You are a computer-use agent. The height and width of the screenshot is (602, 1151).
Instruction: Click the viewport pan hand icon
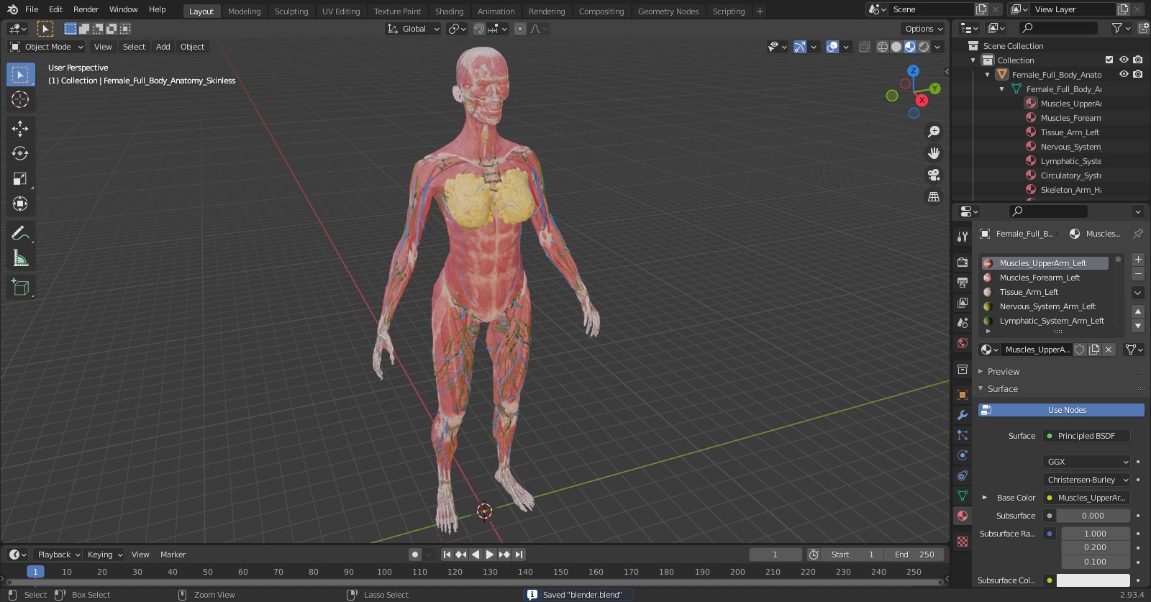934,153
